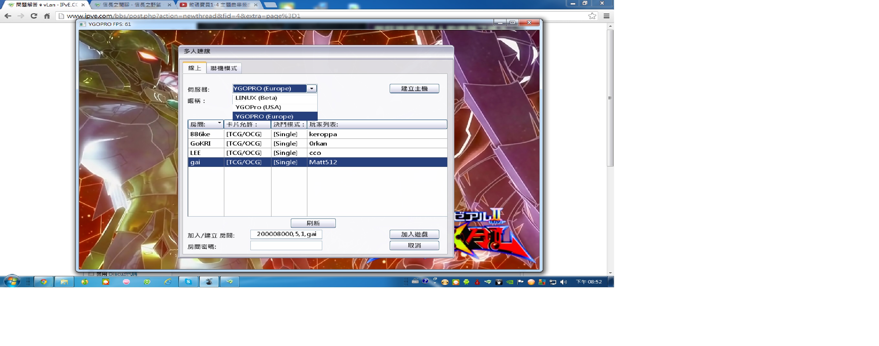Click the red bottle tray icon
This screenshot has height=346, width=879.
[x=477, y=282]
